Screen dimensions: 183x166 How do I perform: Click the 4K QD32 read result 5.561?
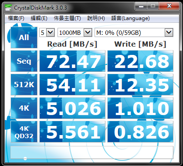tap(72, 132)
